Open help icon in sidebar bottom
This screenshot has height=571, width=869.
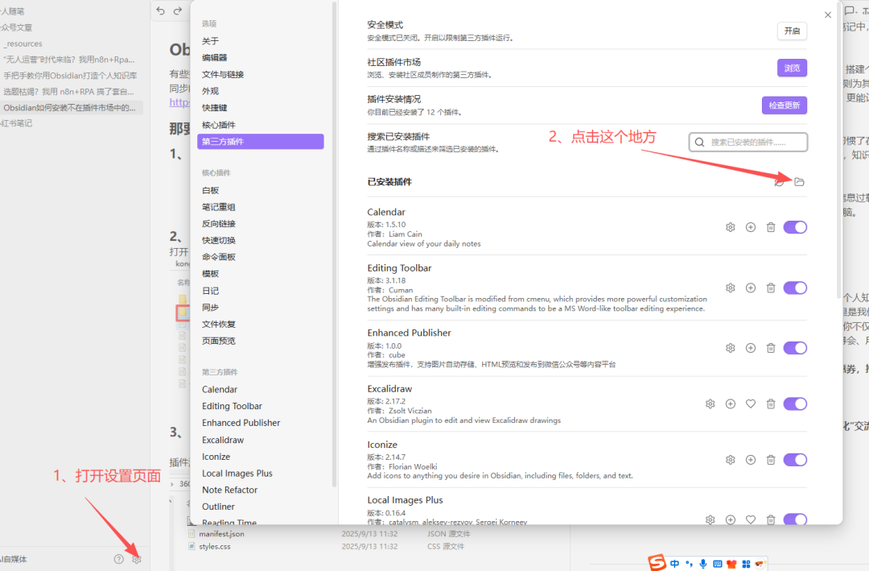118,560
